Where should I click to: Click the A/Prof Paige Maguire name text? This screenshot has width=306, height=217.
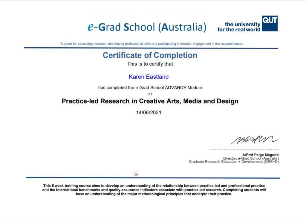[x=261, y=154]
